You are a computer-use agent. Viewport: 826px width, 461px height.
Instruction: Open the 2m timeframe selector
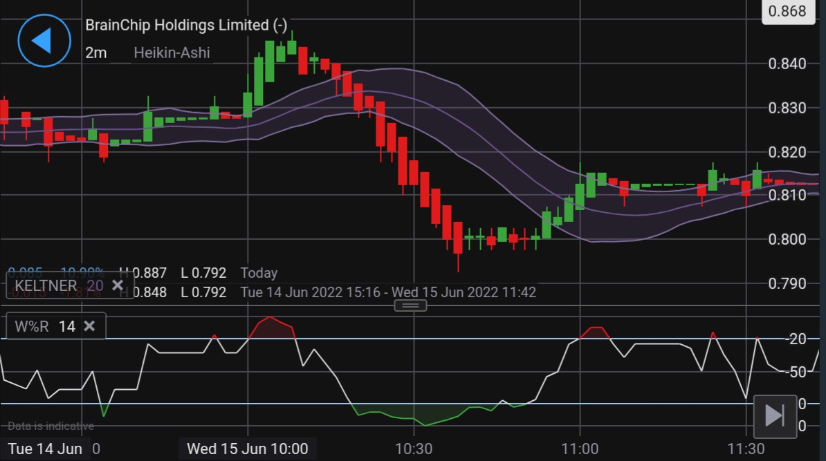(96, 53)
